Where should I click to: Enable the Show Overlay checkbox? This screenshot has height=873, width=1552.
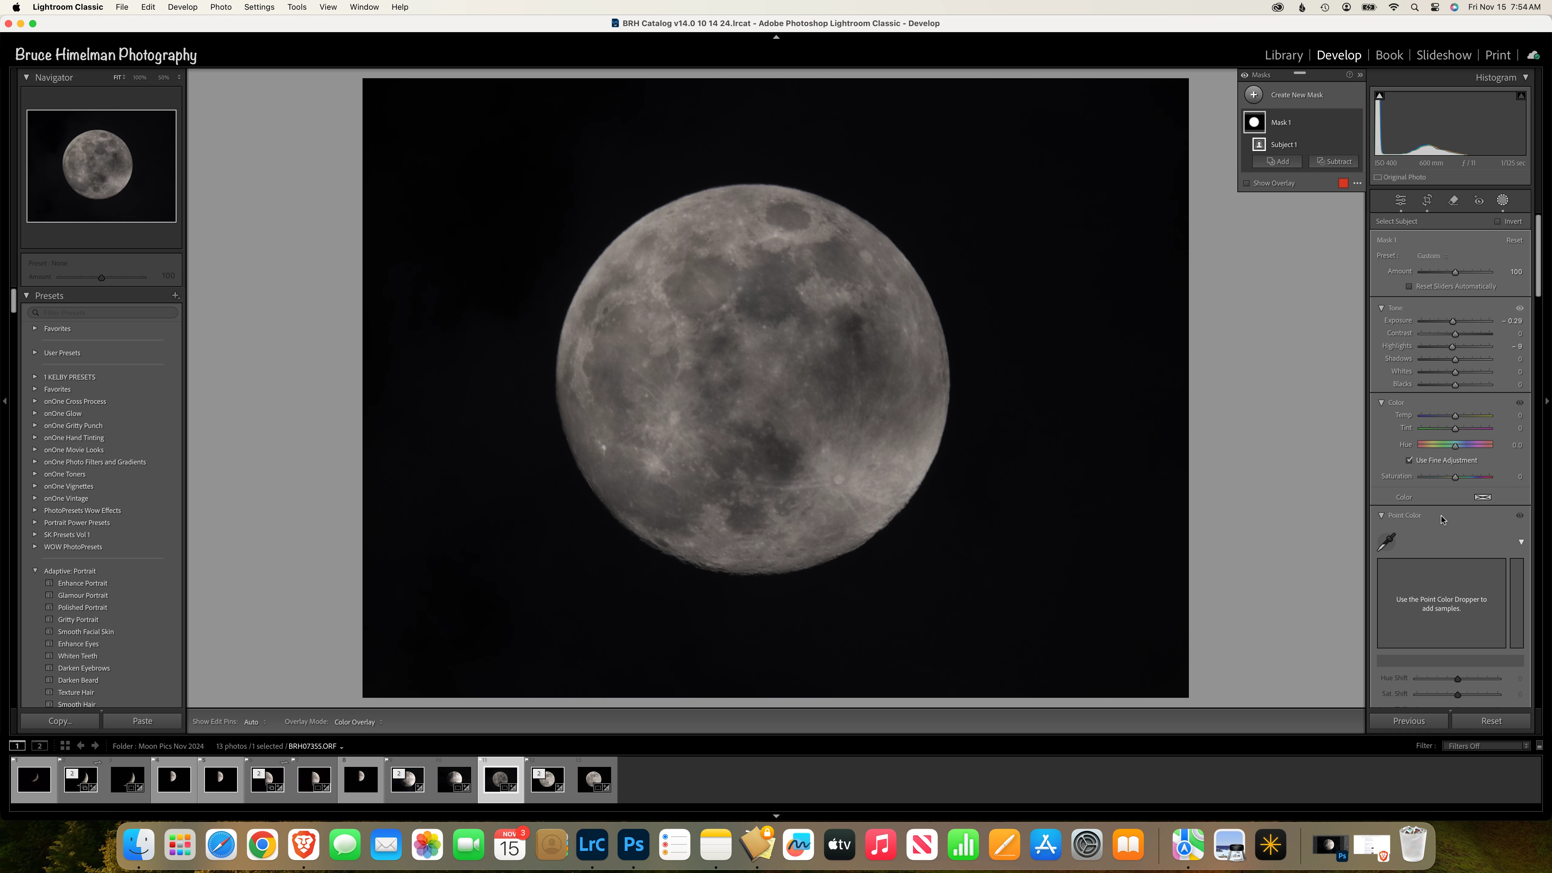(1246, 183)
